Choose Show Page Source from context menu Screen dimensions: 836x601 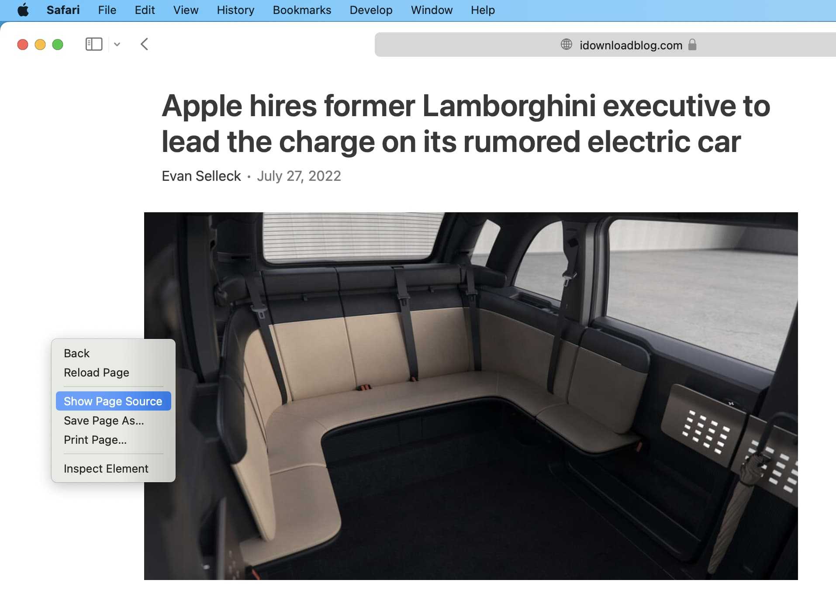(113, 401)
